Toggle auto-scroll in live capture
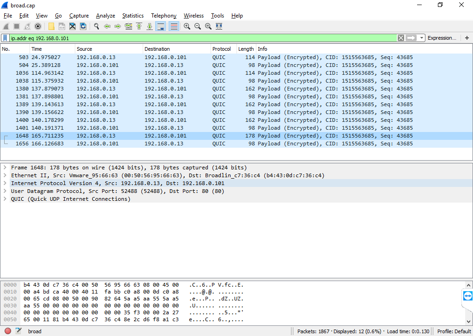 (x=160, y=26)
